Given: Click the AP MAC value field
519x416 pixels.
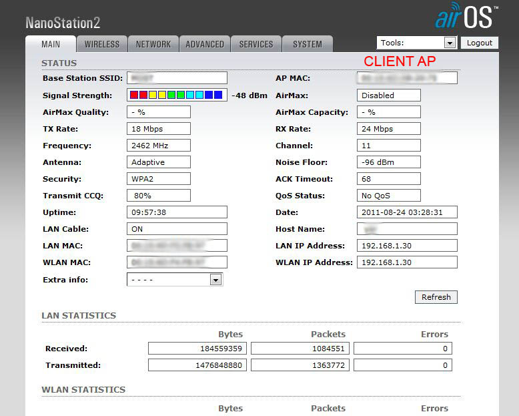Looking at the screenshot, I should click(407, 78).
